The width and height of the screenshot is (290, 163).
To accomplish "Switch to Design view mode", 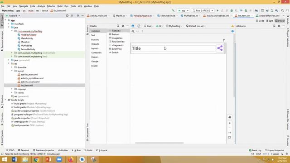I will [280, 21].
